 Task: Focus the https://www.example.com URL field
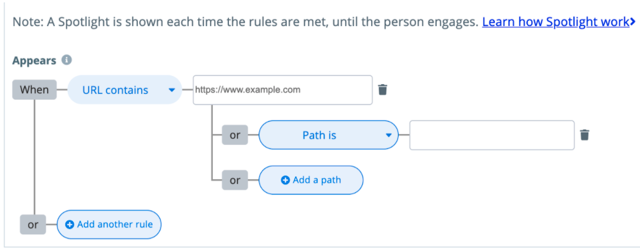(283, 90)
